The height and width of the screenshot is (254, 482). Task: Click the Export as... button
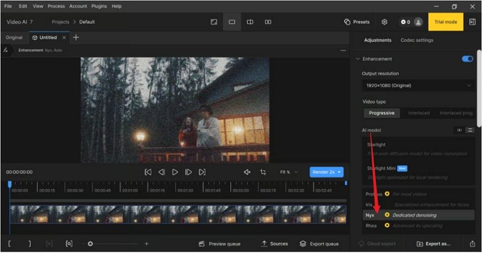click(x=433, y=244)
